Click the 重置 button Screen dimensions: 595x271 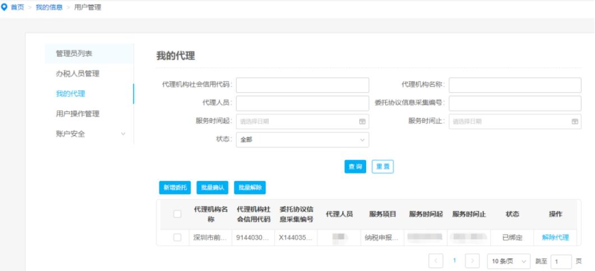coord(382,167)
